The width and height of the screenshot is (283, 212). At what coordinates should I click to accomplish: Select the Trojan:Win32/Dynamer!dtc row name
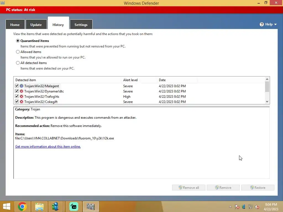point(44,91)
